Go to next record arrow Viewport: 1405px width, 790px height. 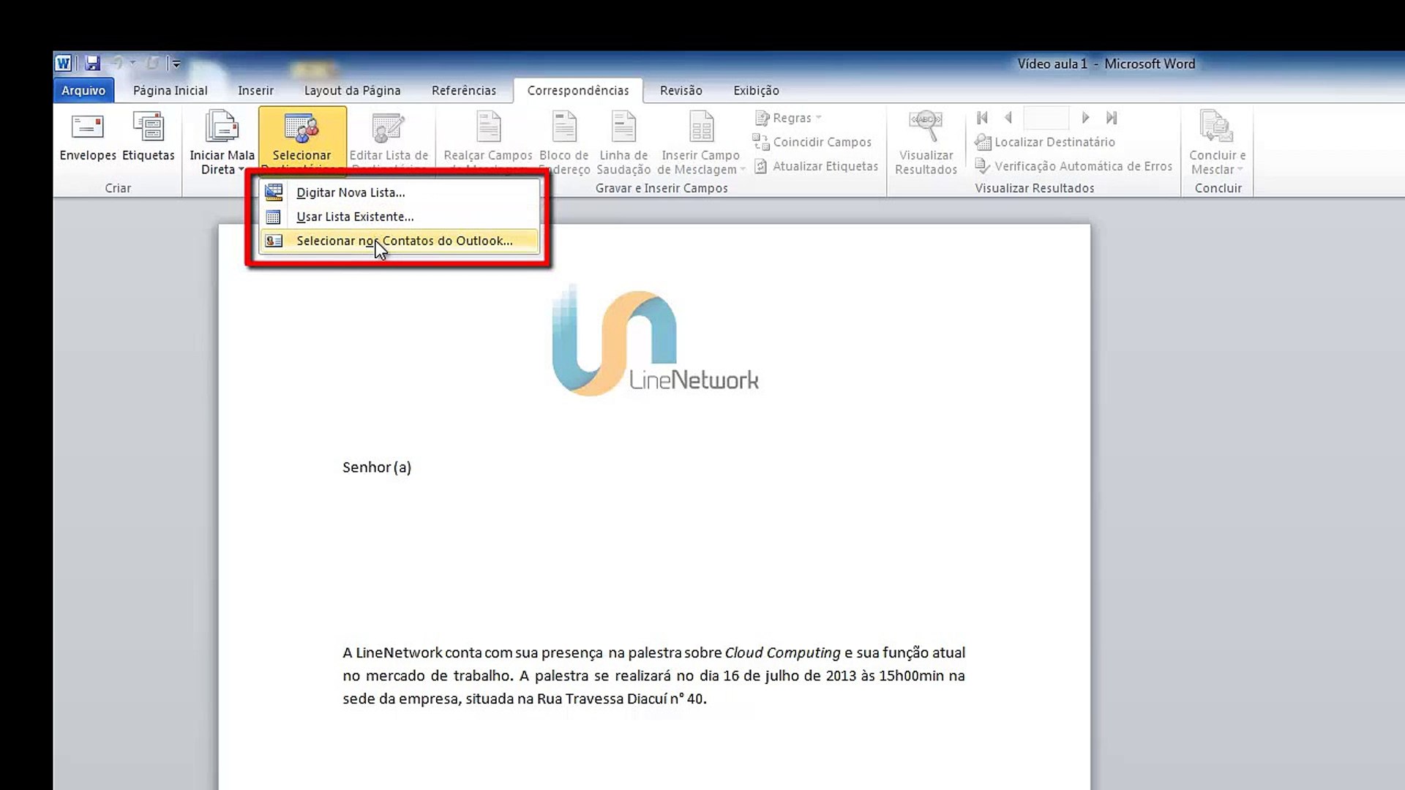click(x=1086, y=118)
